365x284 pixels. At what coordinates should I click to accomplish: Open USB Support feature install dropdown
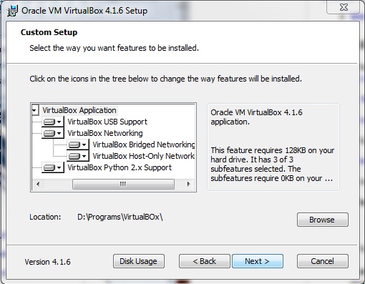click(x=53, y=122)
